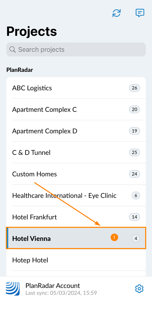Tap the Search projects input field

pos(76,50)
